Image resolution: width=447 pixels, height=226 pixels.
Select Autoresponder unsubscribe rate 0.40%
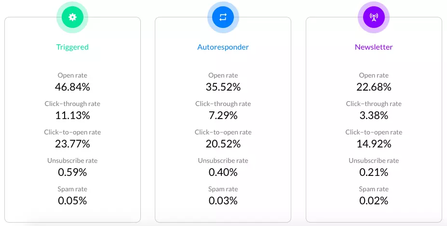(x=223, y=173)
